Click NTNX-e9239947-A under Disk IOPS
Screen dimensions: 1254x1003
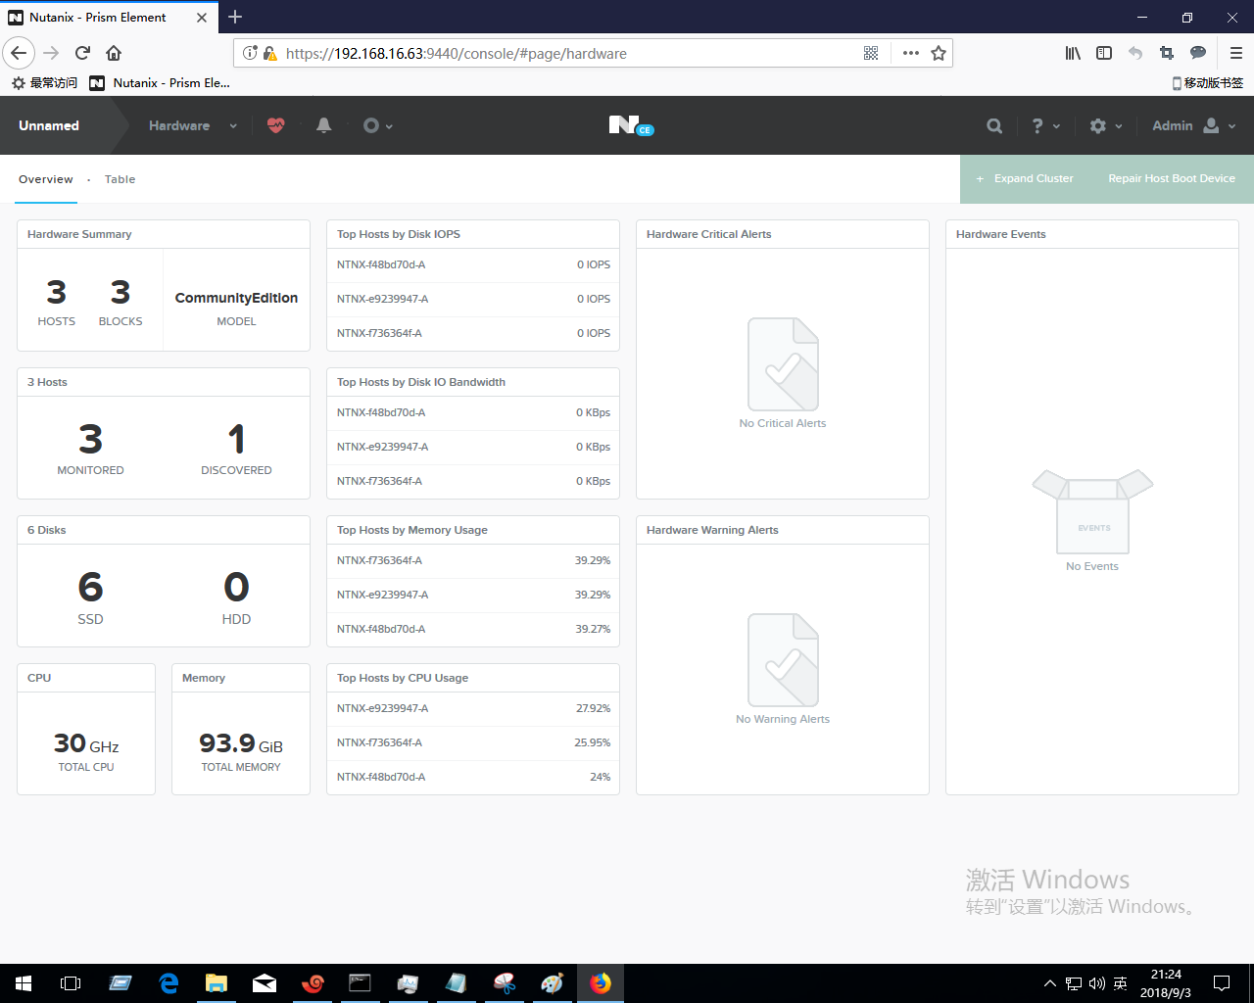tap(382, 299)
